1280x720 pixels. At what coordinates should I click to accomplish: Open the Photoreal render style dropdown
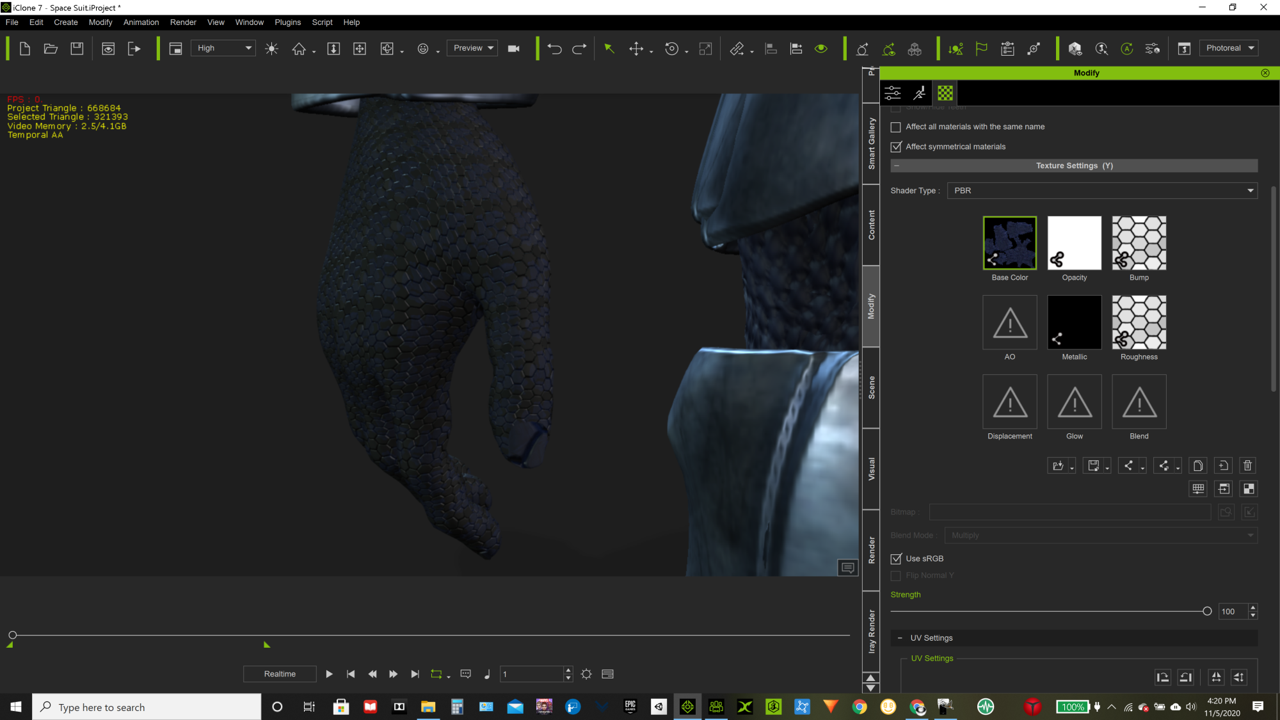tap(1229, 48)
